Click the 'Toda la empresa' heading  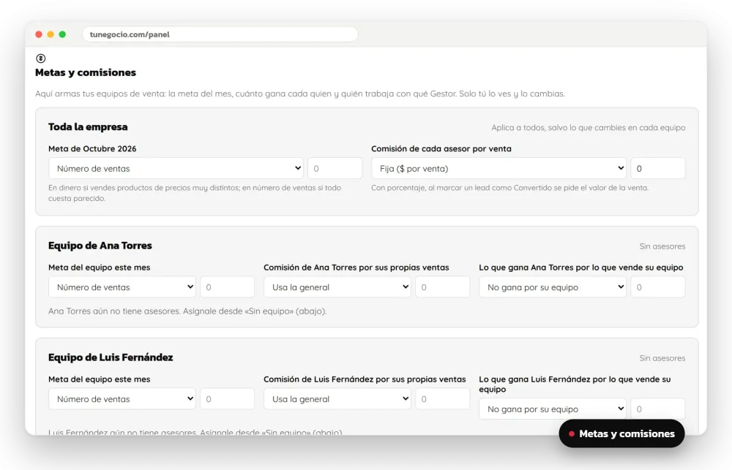pyautogui.click(x=88, y=127)
